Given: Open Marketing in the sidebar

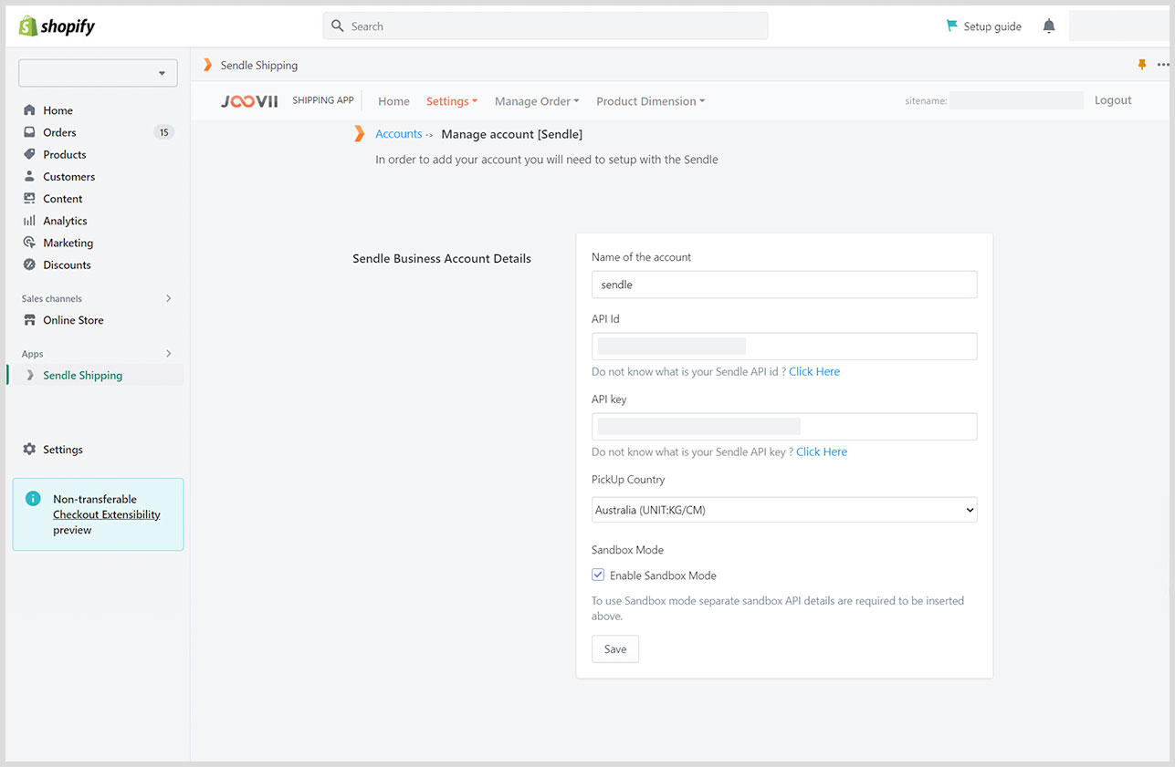Looking at the screenshot, I should click(x=68, y=243).
